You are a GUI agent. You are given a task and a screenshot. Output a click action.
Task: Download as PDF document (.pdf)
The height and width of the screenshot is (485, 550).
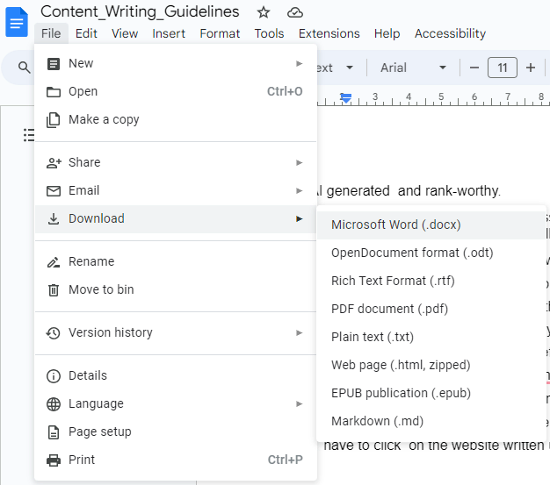tap(431, 309)
